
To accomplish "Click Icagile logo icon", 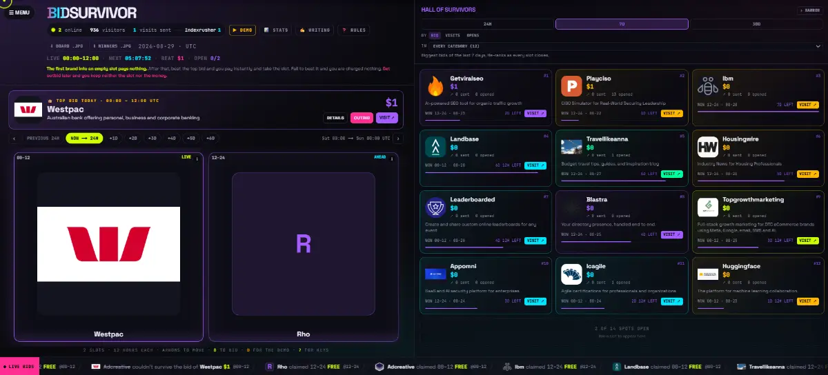I will 571,273.
